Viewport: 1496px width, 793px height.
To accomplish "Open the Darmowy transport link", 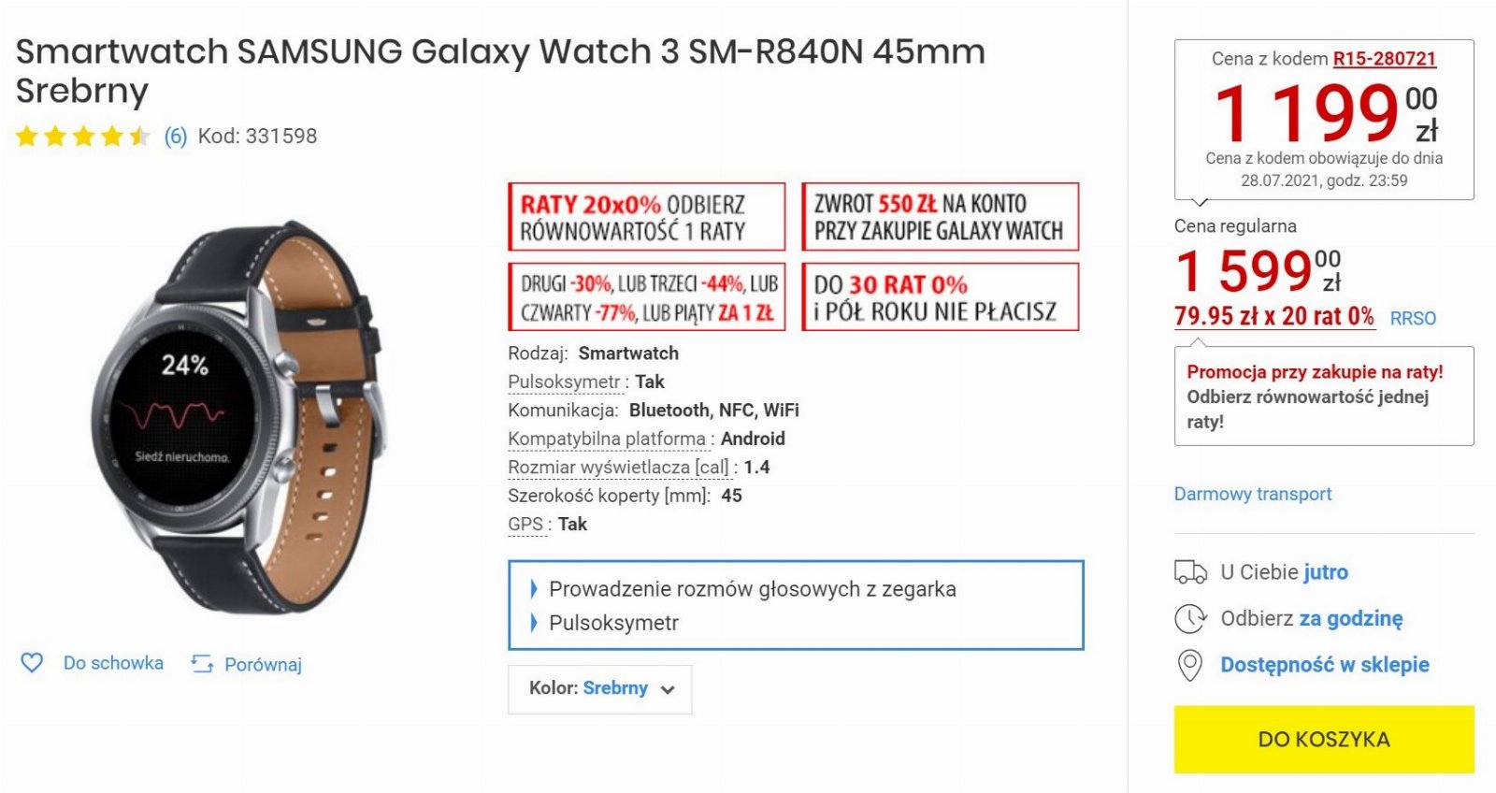I will (x=1253, y=494).
